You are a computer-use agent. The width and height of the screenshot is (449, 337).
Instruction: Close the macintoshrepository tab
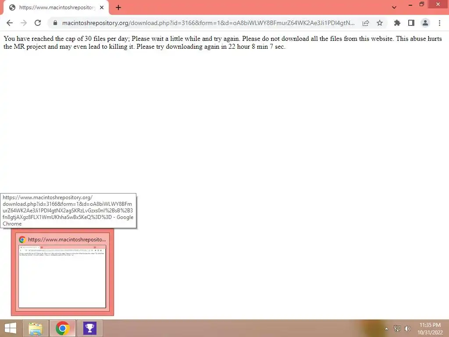click(x=102, y=8)
